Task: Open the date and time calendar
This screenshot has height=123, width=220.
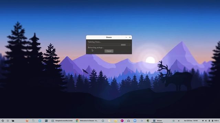Action: click(x=191, y=121)
